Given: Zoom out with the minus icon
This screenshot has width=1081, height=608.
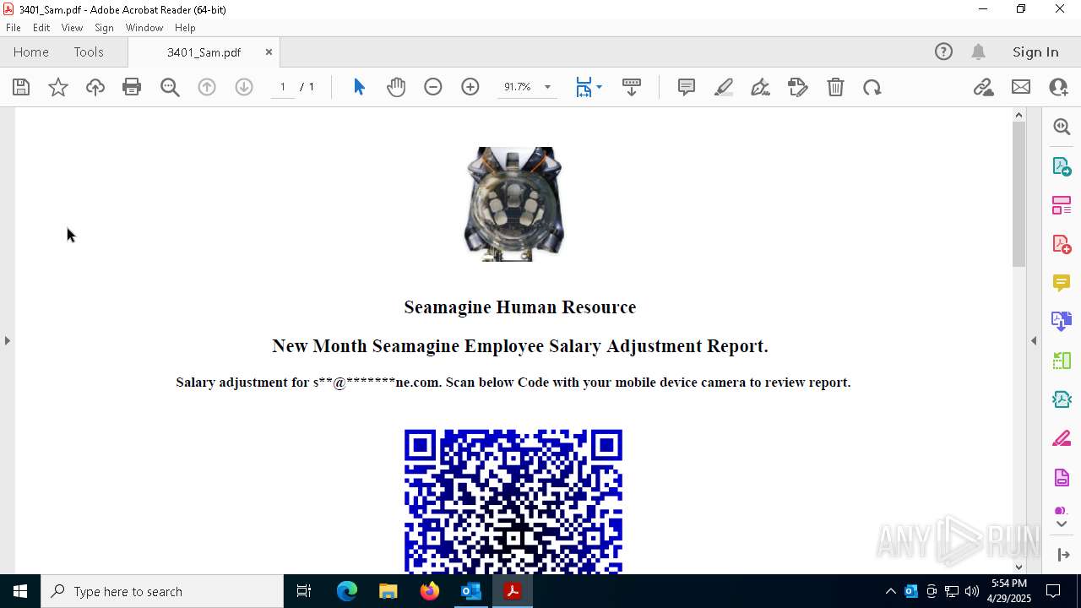Looking at the screenshot, I should pos(433,87).
